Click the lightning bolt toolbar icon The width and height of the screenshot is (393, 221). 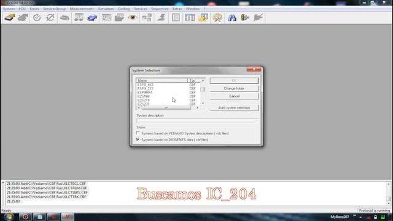161,18
